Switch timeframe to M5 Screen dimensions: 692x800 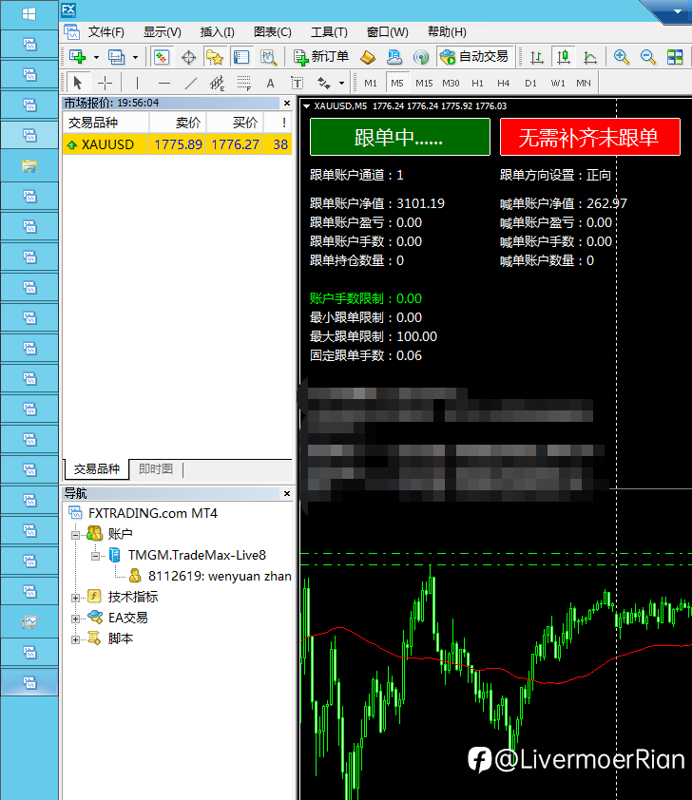tap(397, 83)
